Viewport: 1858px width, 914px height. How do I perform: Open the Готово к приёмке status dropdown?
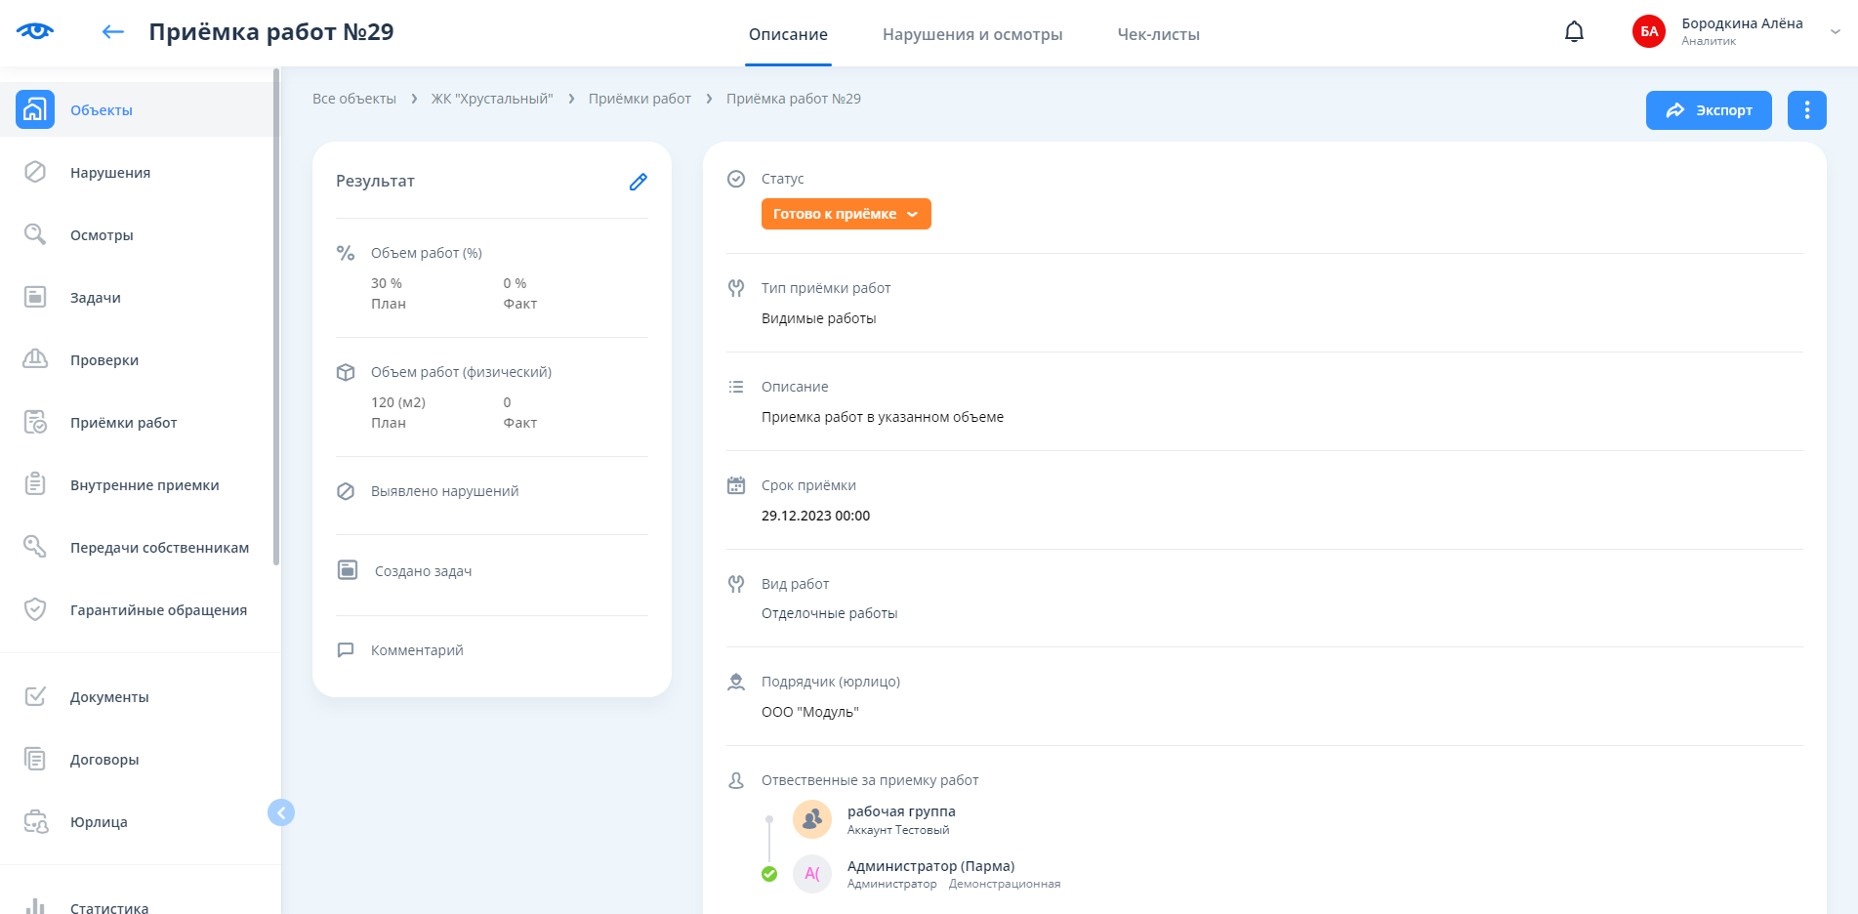click(x=846, y=214)
